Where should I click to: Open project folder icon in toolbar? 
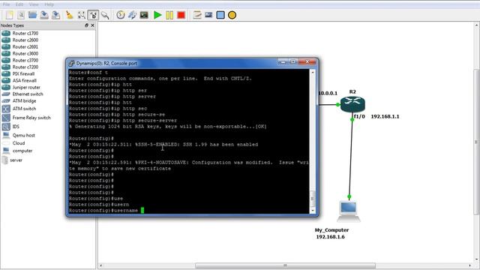pyautogui.click(x=32, y=15)
